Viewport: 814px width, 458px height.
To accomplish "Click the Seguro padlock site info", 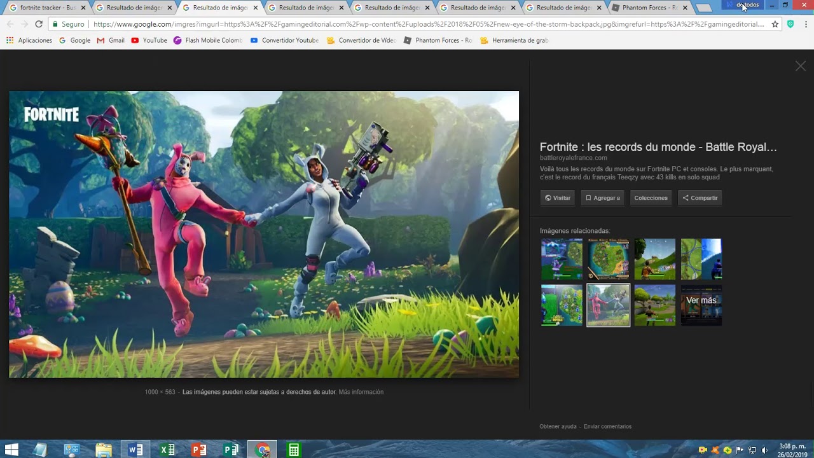I will [68, 24].
